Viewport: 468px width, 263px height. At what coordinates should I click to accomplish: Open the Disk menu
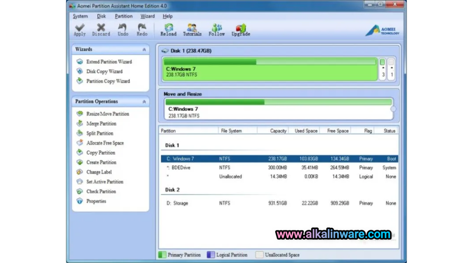tap(101, 16)
